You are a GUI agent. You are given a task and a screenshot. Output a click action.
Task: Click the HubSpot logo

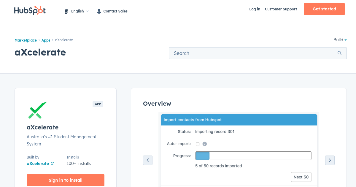(x=30, y=10)
